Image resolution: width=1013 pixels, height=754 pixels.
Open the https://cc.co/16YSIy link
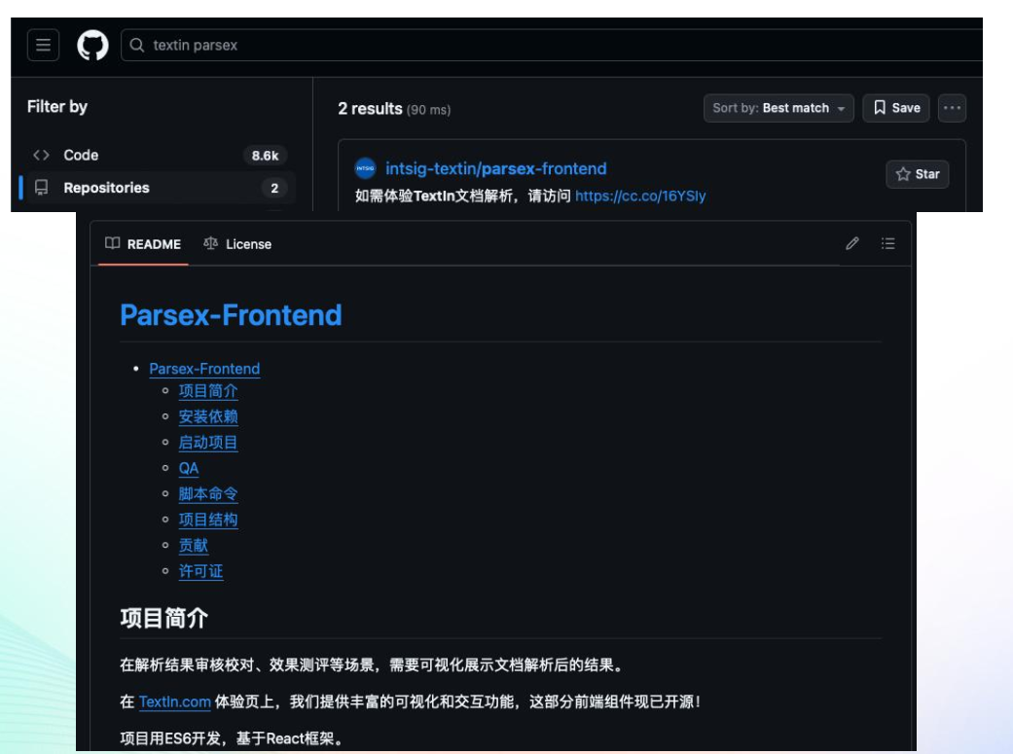(640, 196)
